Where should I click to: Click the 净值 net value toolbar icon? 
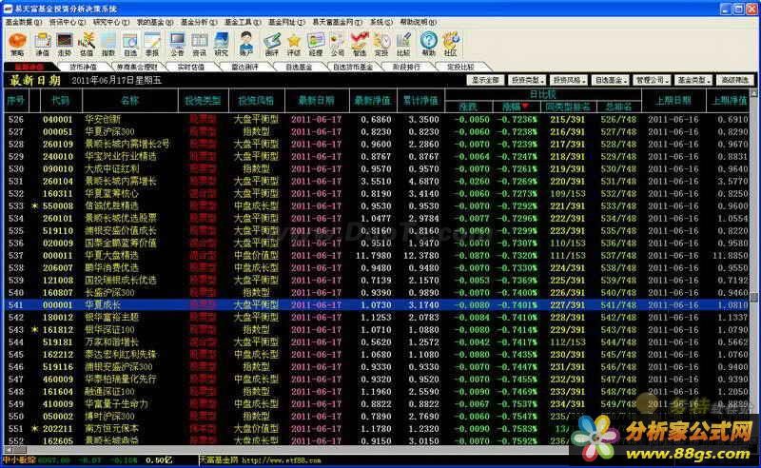42,44
